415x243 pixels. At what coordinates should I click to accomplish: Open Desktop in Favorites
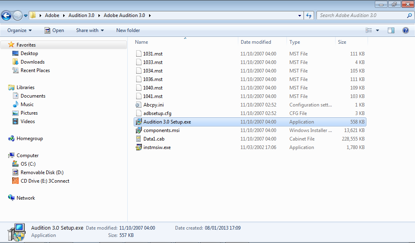coord(29,53)
